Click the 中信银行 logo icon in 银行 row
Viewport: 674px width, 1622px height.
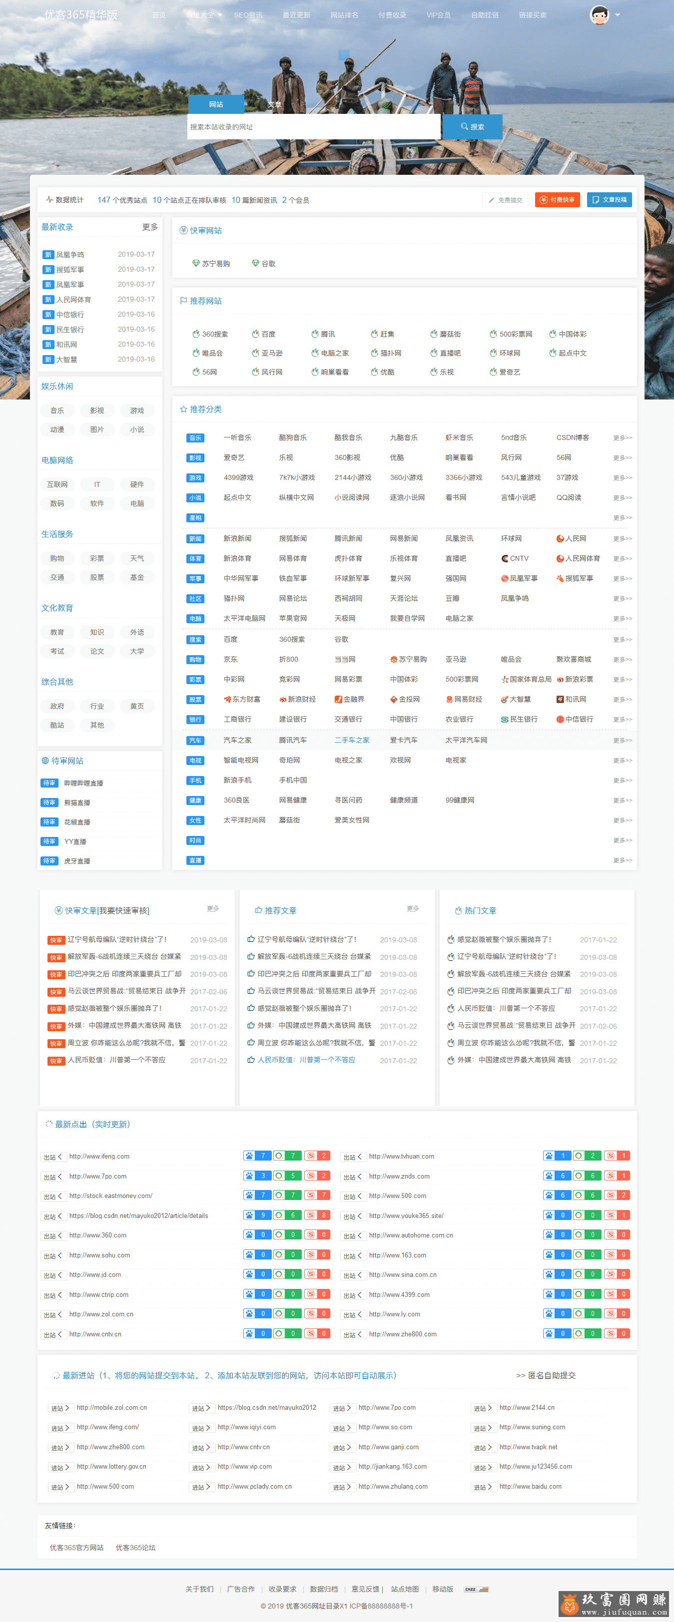pos(560,719)
